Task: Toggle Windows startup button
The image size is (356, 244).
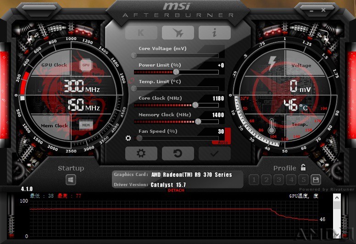Action: [x=71, y=180]
